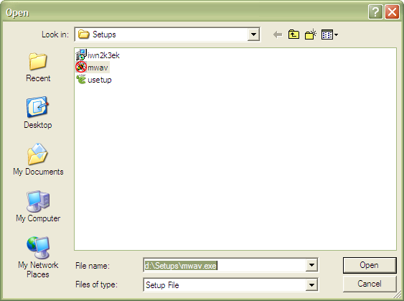Jump to the Desktop location
Screen dimensions: 404x301
[x=38, y=113]
